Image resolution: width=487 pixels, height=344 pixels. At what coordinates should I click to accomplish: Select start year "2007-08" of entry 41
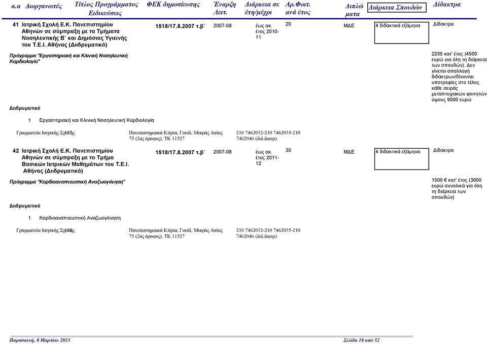pos(222,26)
